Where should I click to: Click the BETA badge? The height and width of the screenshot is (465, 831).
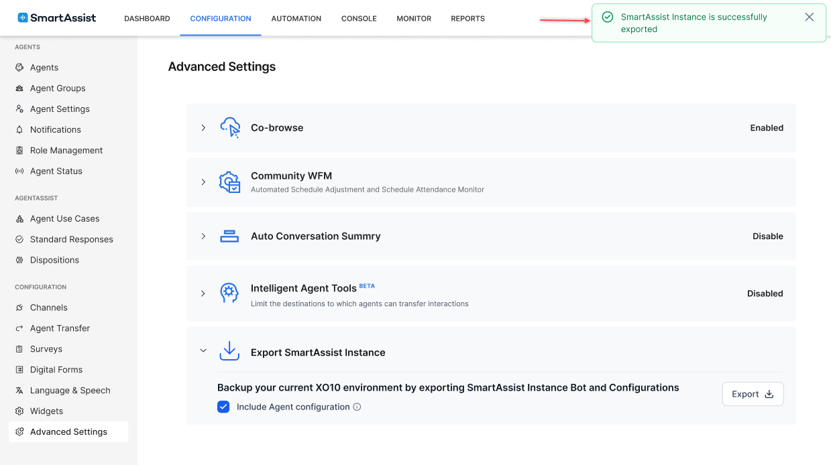tap(367, 285)
